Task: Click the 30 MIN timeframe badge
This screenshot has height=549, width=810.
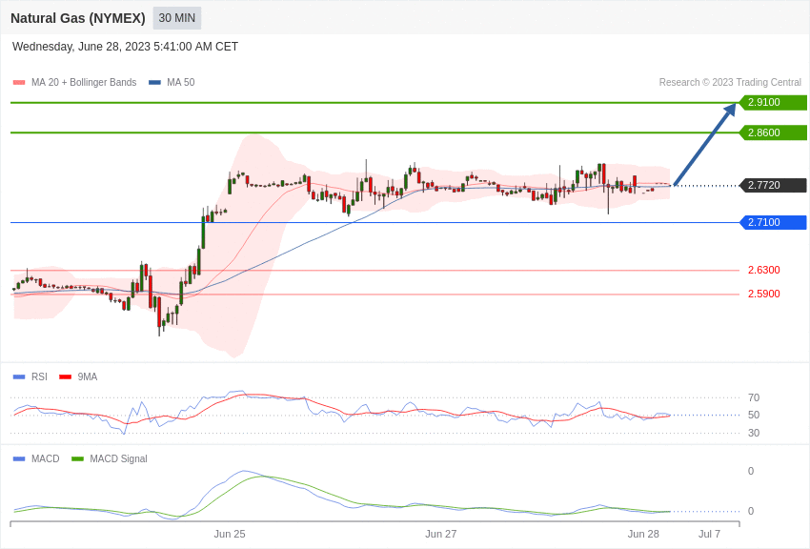Action: (x=176, y=18)
